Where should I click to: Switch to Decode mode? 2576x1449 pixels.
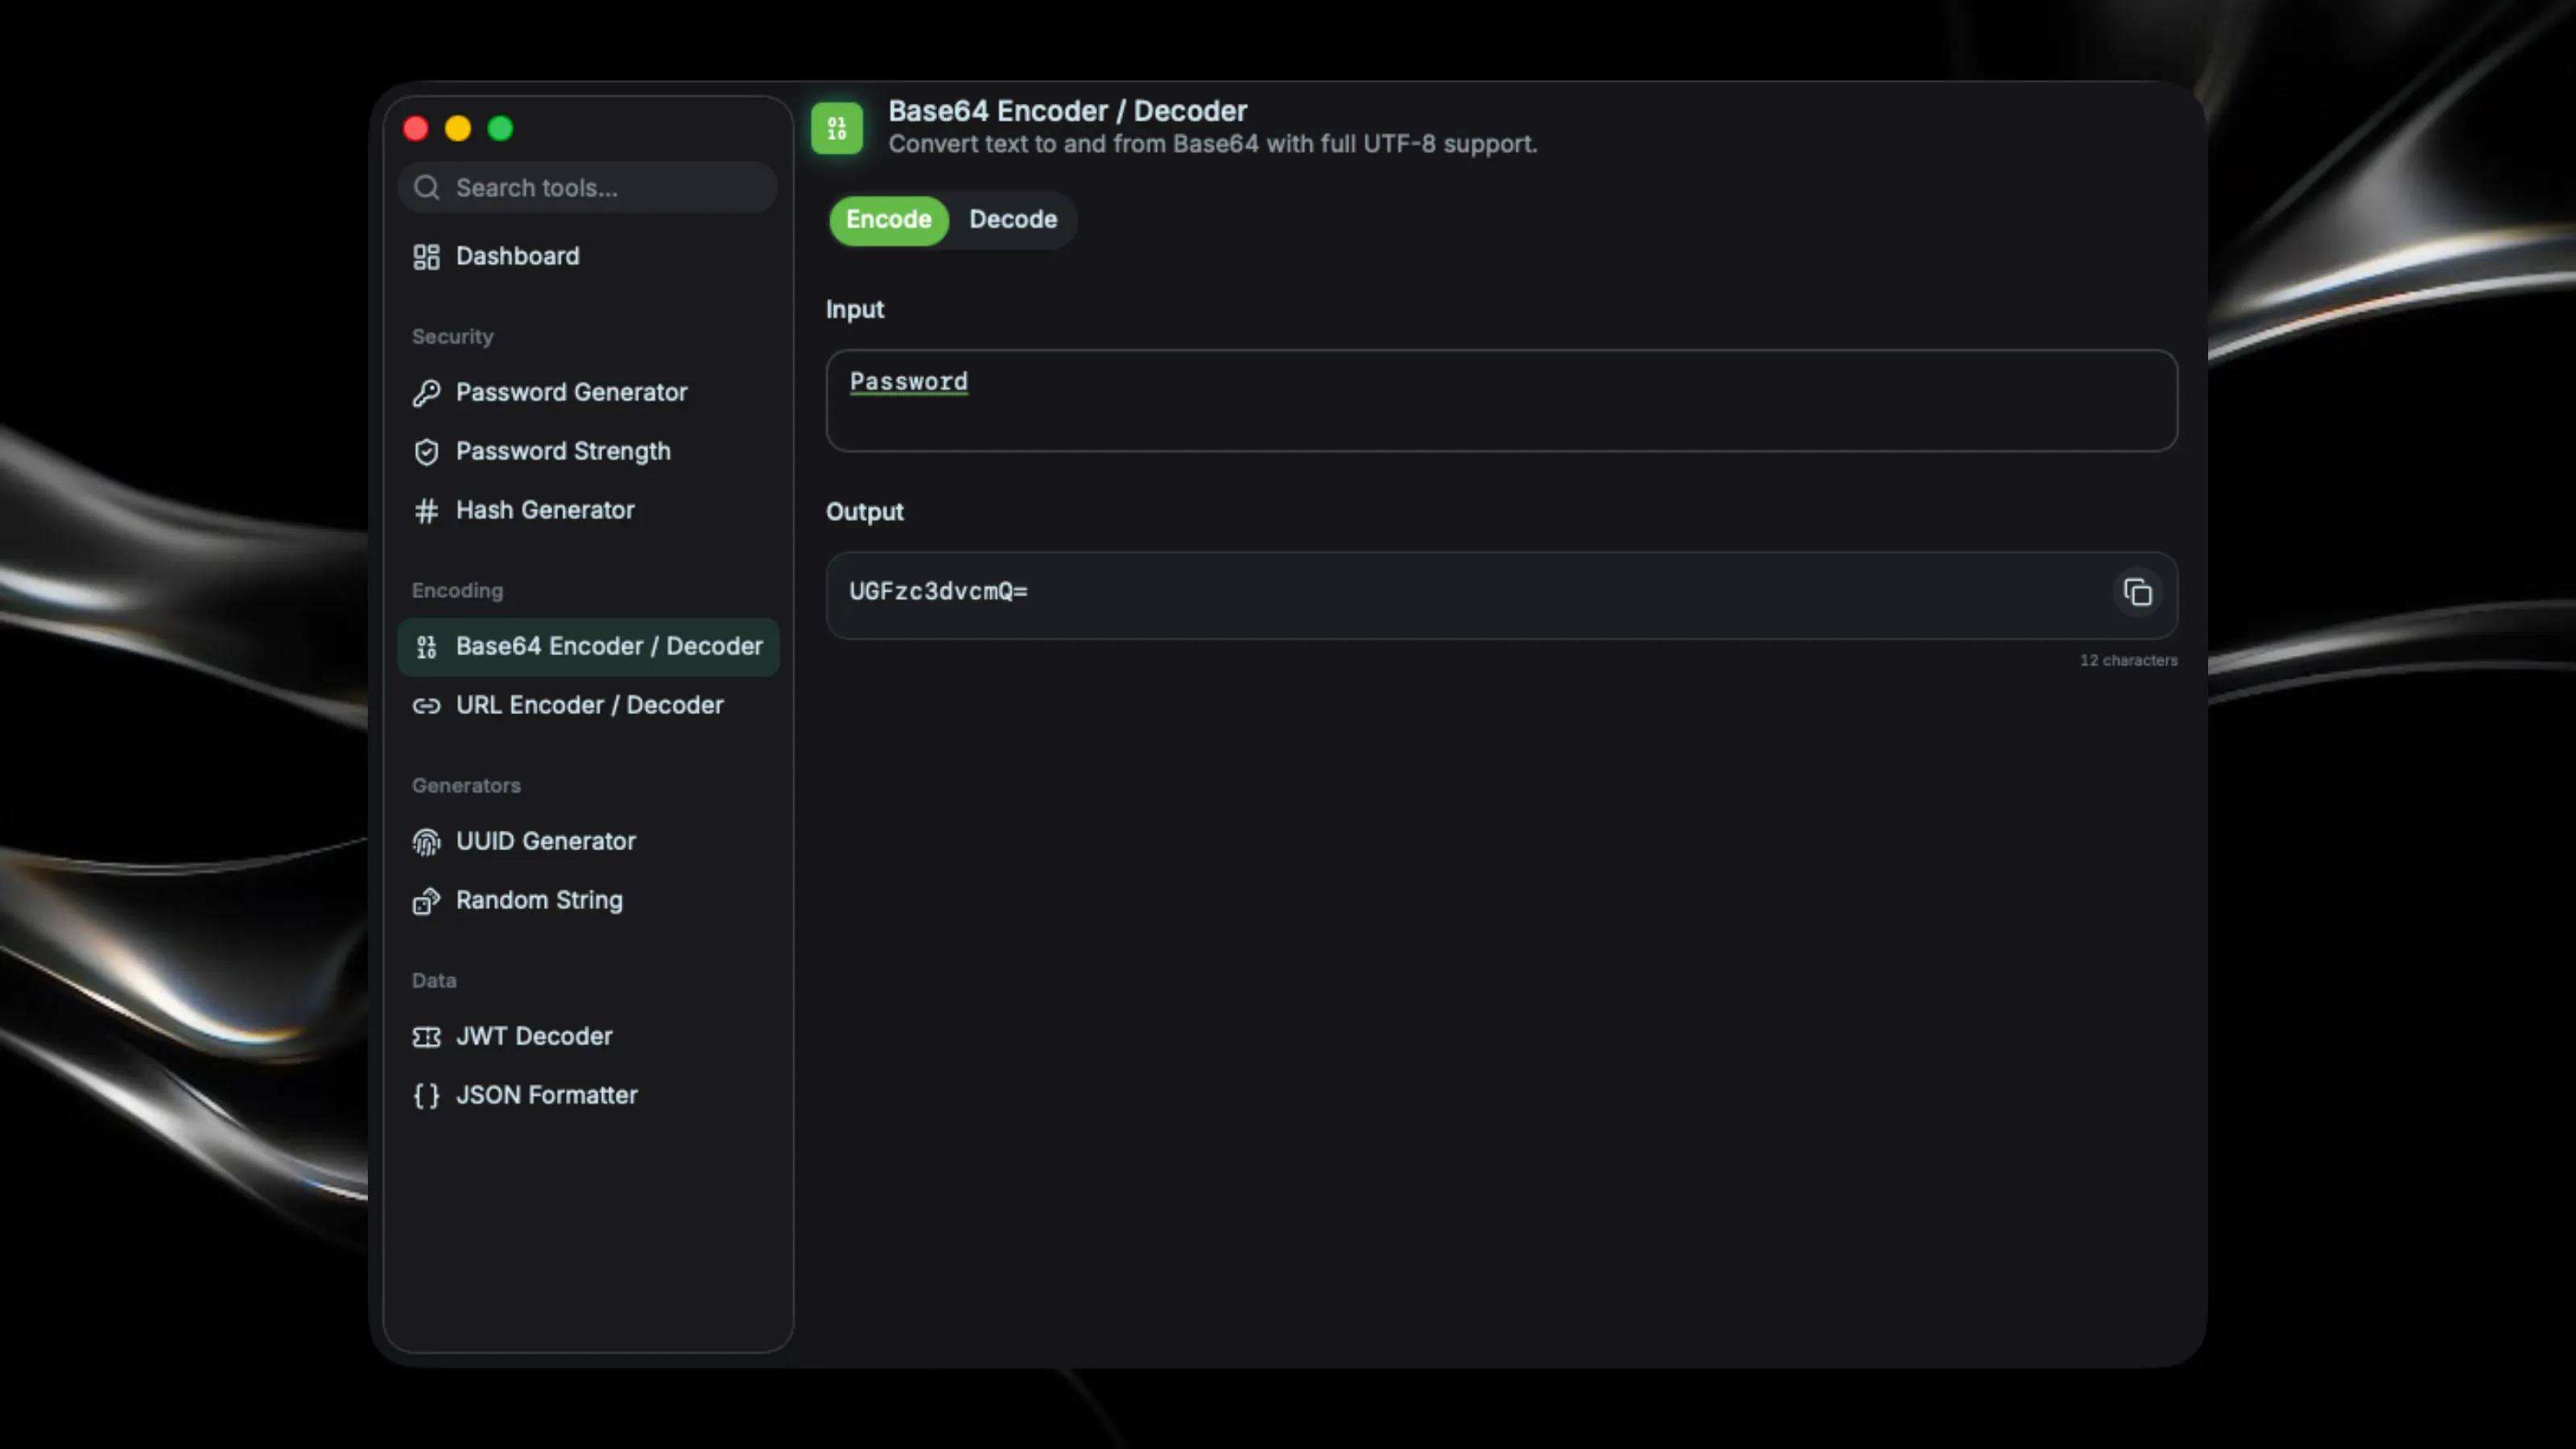1013,220
